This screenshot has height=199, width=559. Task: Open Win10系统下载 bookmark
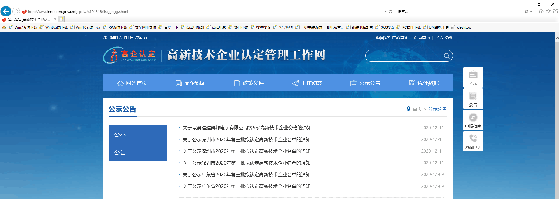pos(85,27)
